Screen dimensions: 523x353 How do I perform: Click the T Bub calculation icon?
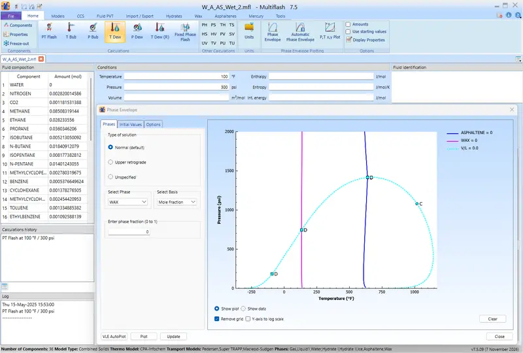71,31
